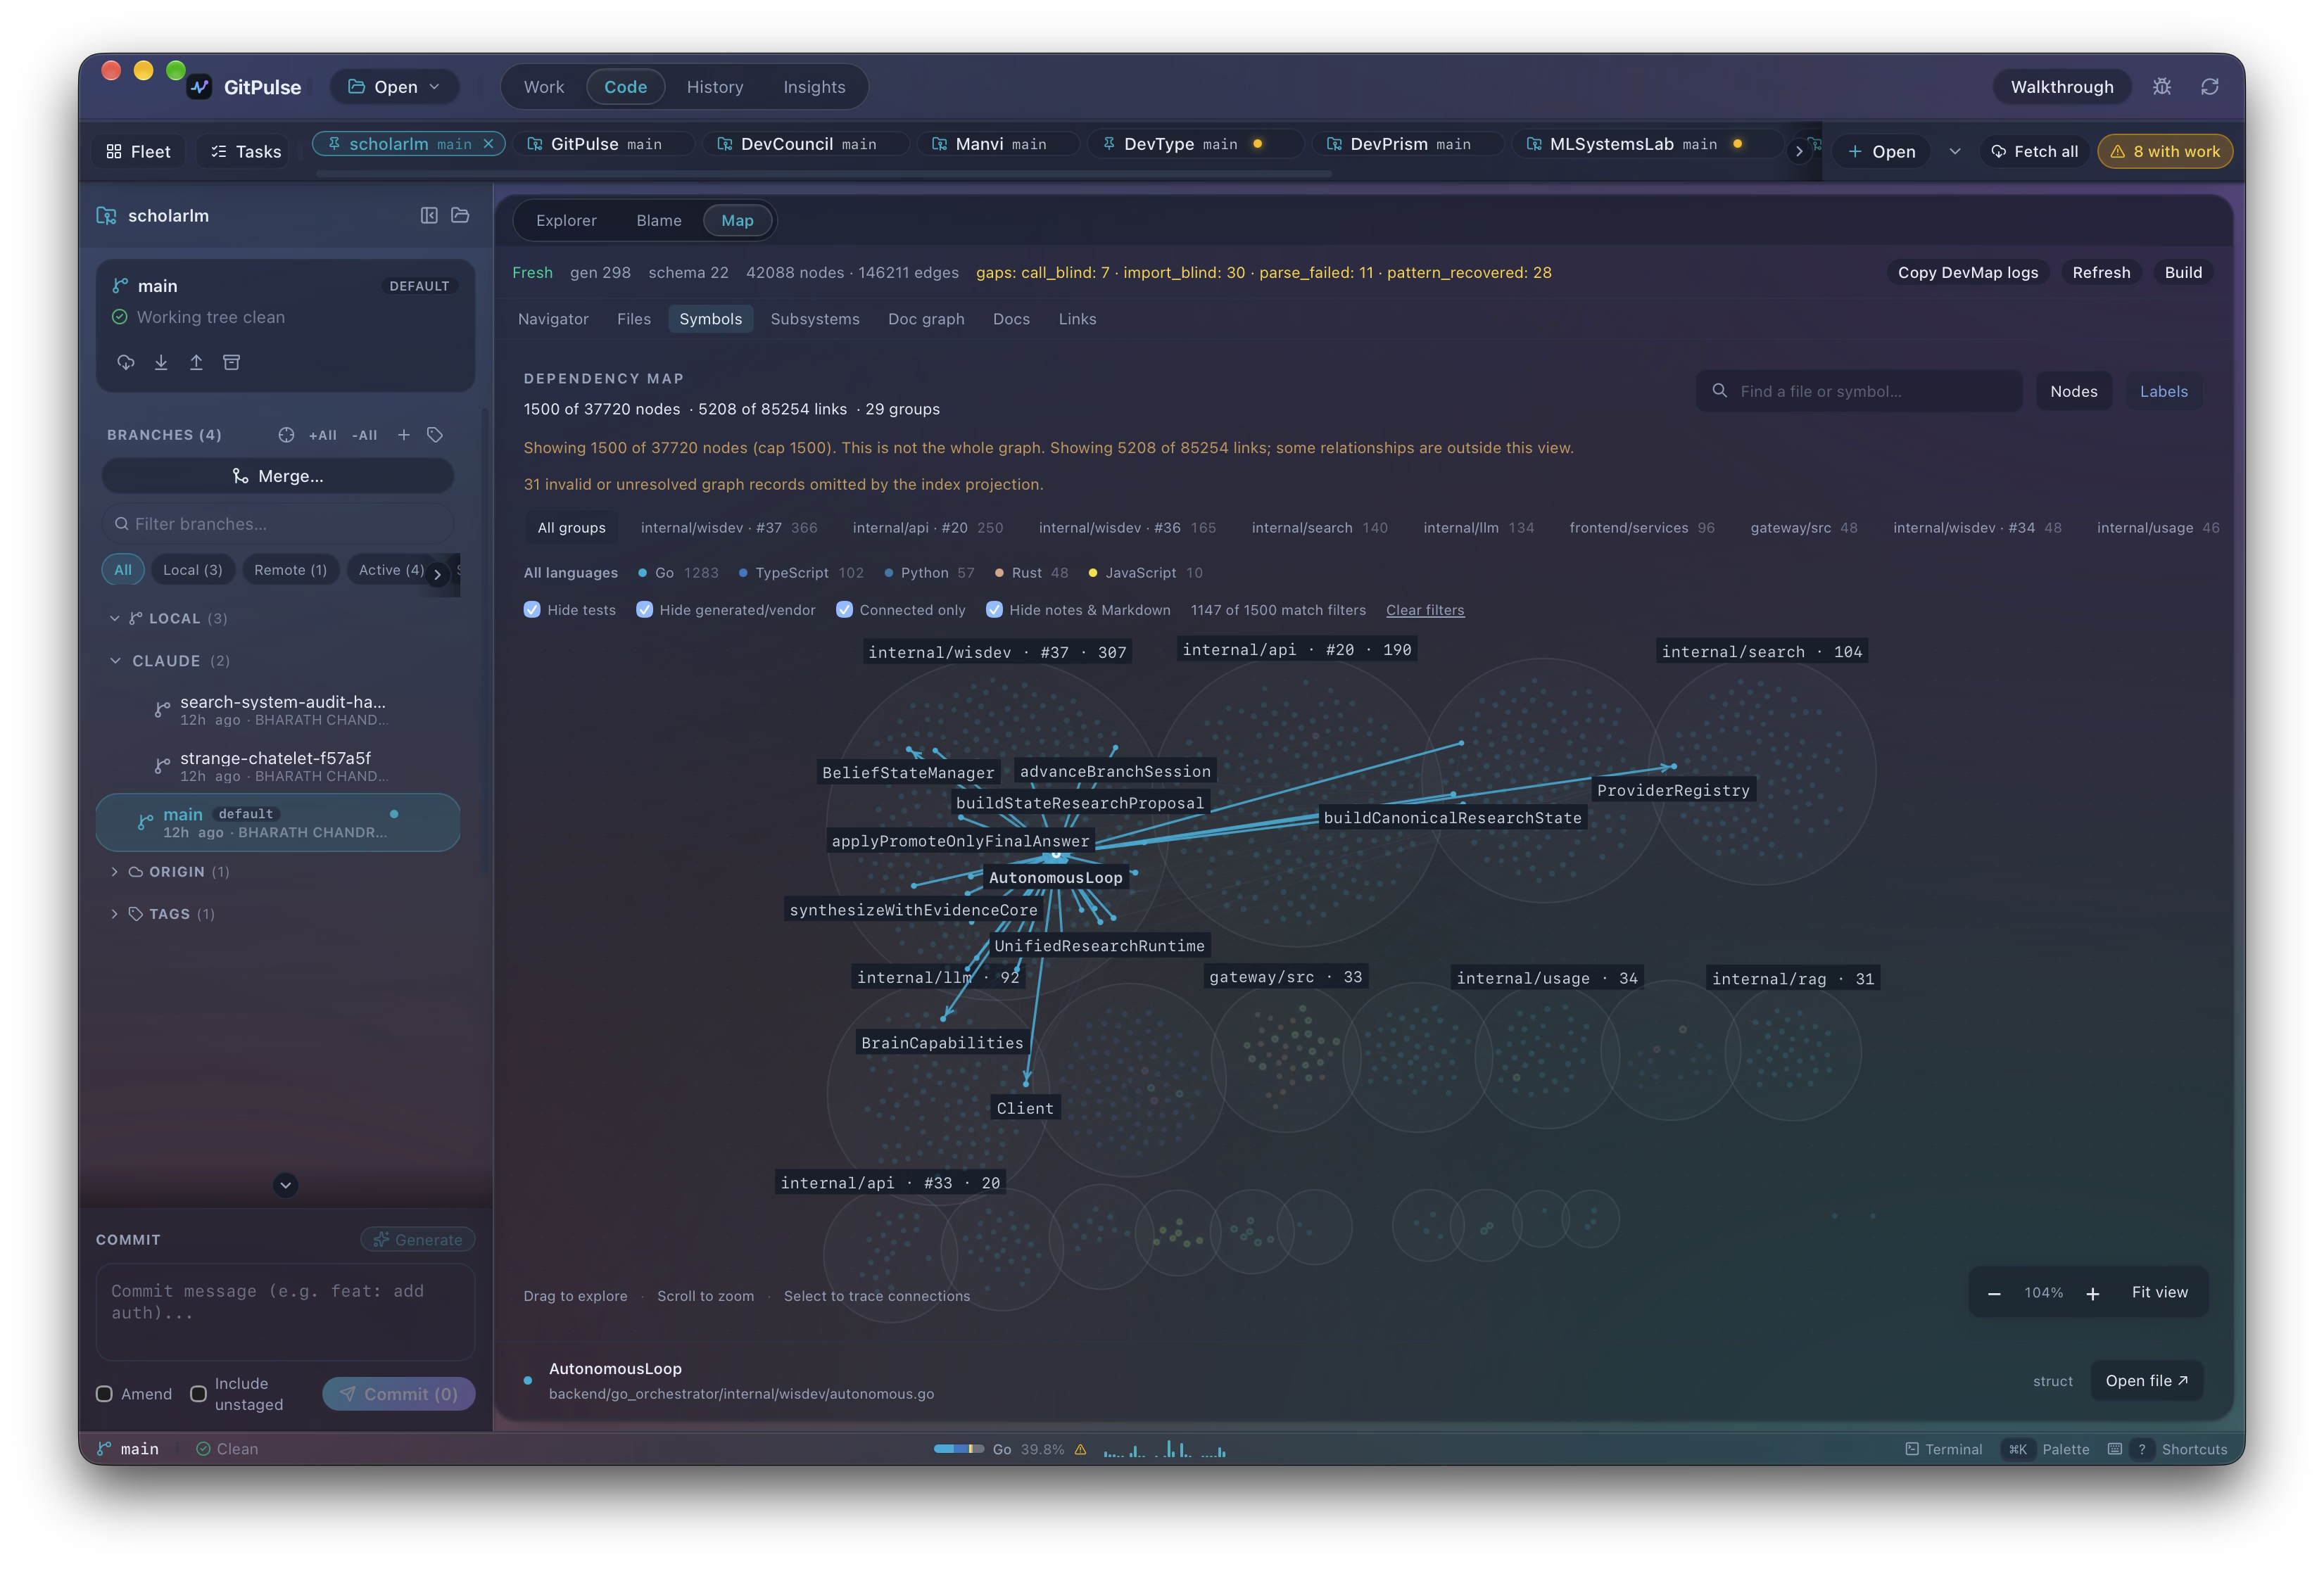Add a new branch with the plus icon
The width and height of the screenshot is (2324, 1569).
pyautogui.click(x=404, y=435)
